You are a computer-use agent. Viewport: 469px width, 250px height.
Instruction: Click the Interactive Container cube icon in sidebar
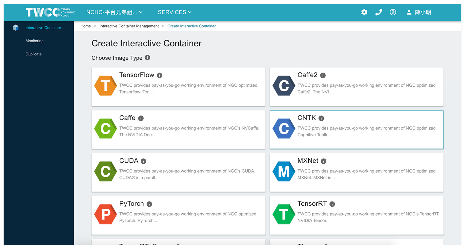16,28
